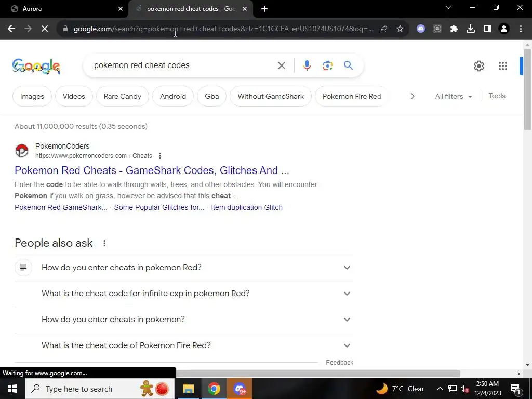Open Windows Start menu
The height and width of the screenshot is (399, 532).
[x=12, y=389]
